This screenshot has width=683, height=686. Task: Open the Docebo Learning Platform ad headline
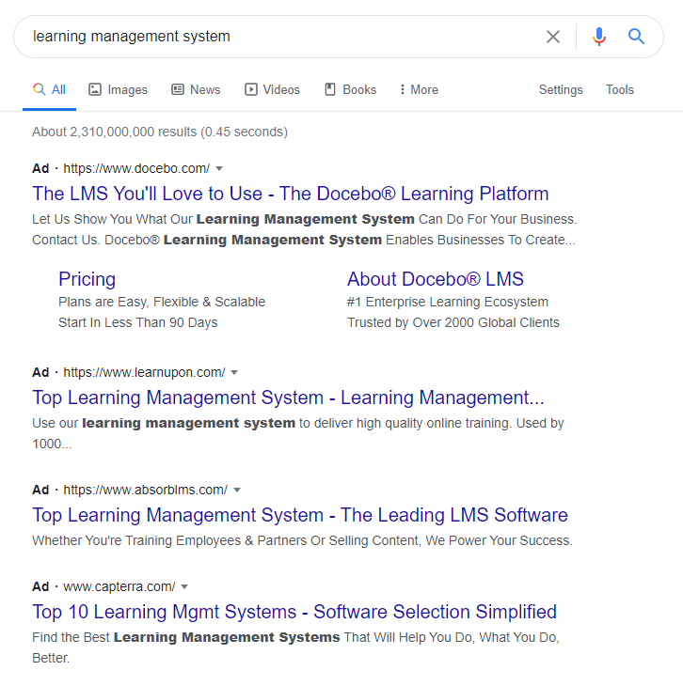290,194
